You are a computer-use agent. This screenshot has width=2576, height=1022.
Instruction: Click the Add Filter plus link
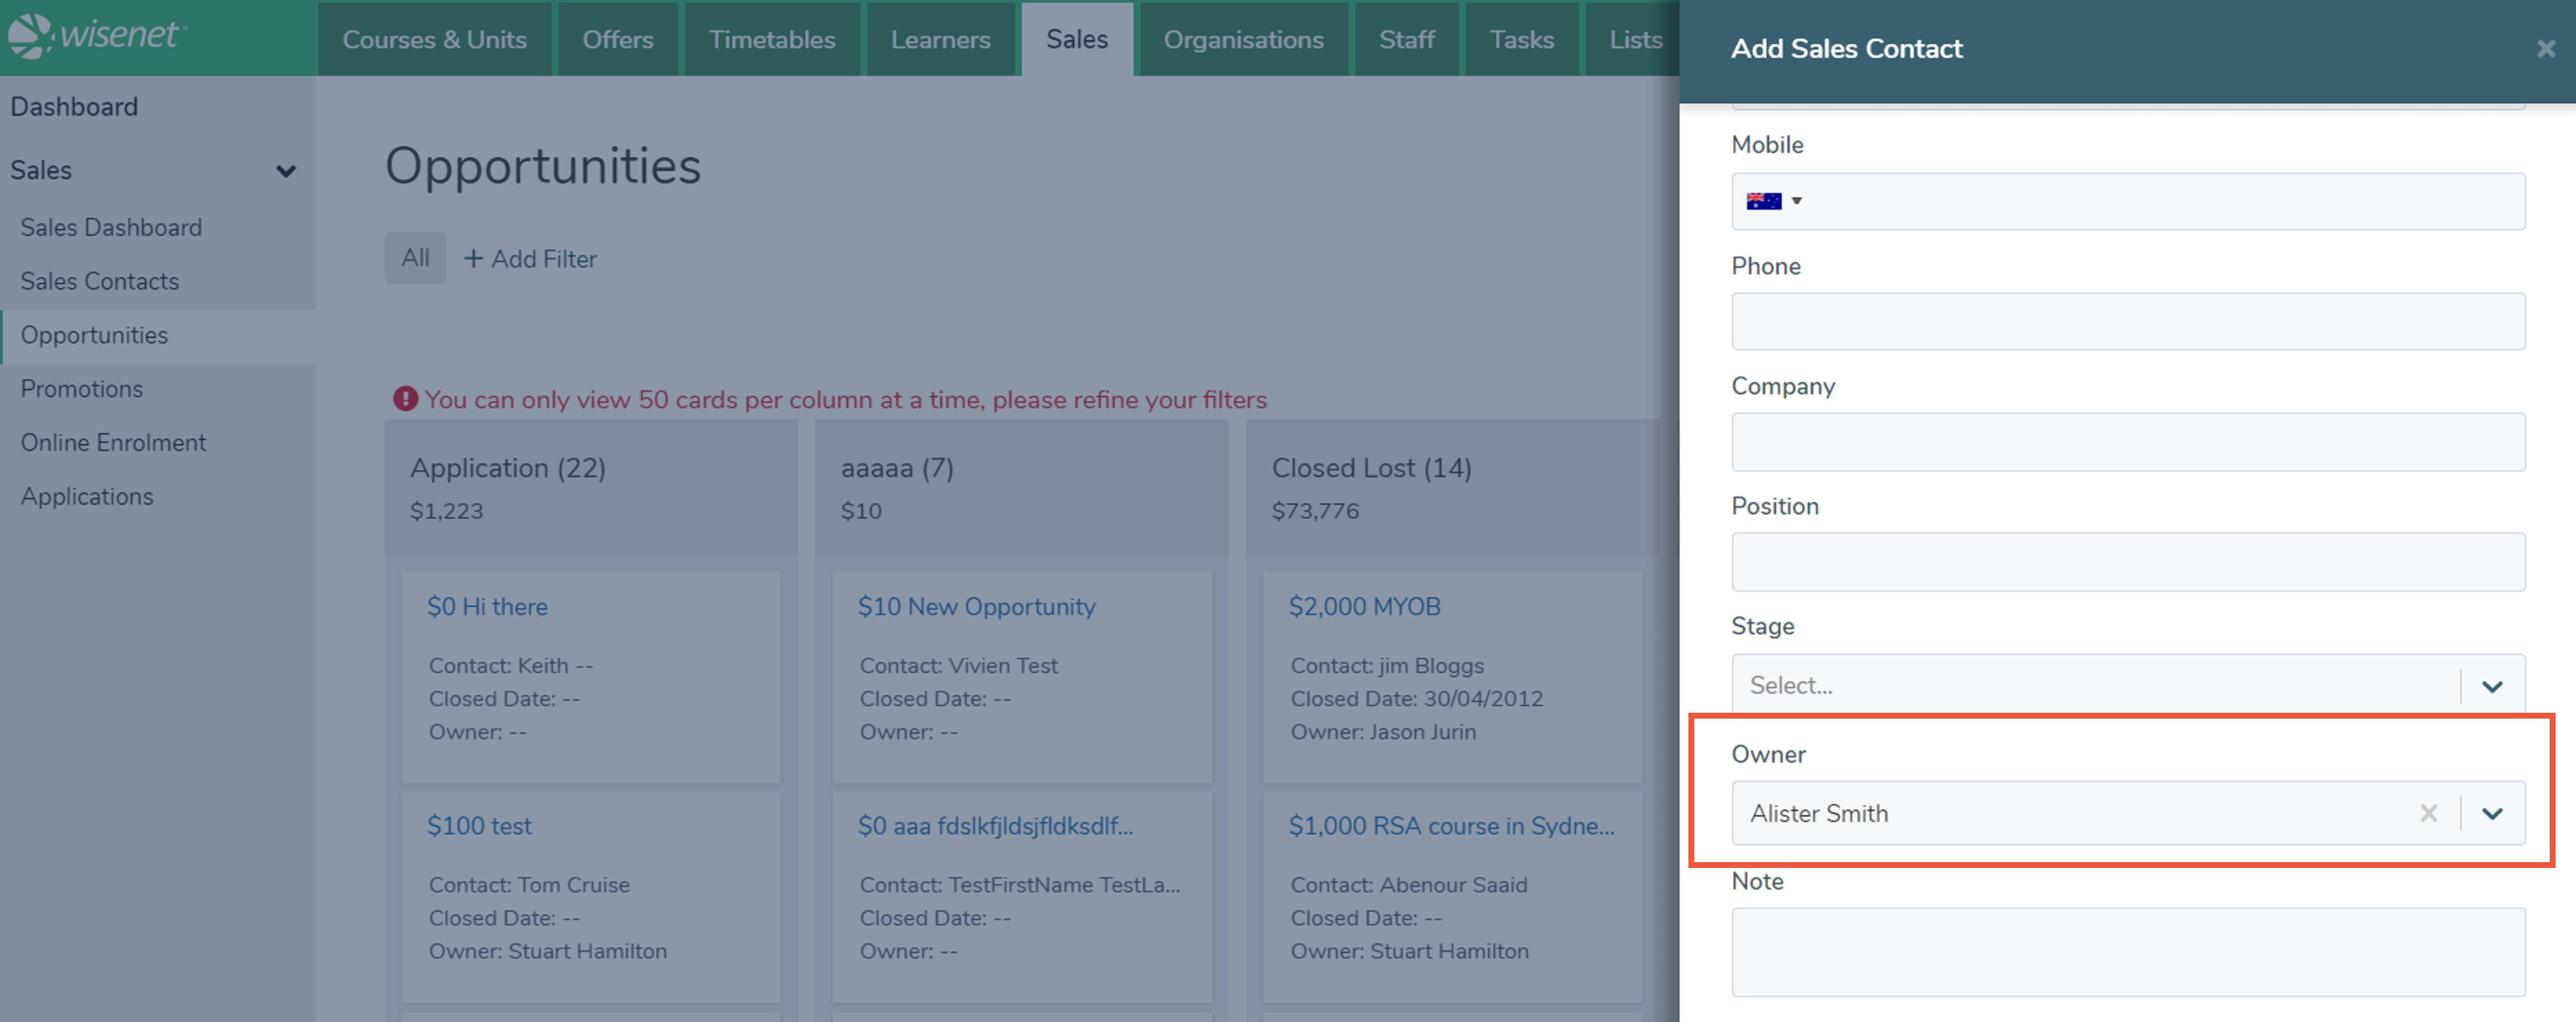coord(530,259)
